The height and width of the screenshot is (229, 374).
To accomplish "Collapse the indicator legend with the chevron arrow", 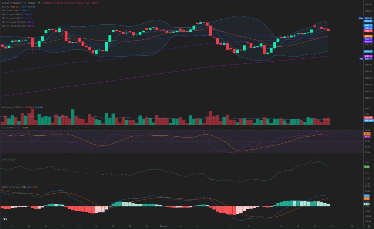I will (4, 30).
